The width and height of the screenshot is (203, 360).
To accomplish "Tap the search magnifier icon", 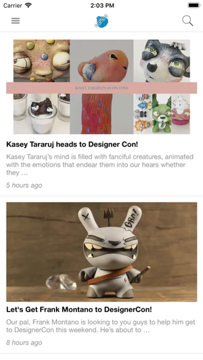I will pyautogui.click(x=188, y=21).
